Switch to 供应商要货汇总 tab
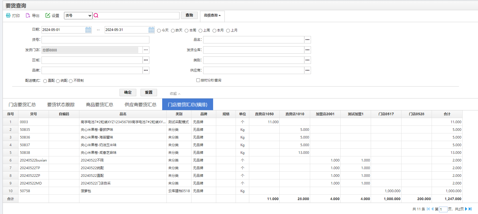This screenshot has width=478, height=214. [141, 105]
